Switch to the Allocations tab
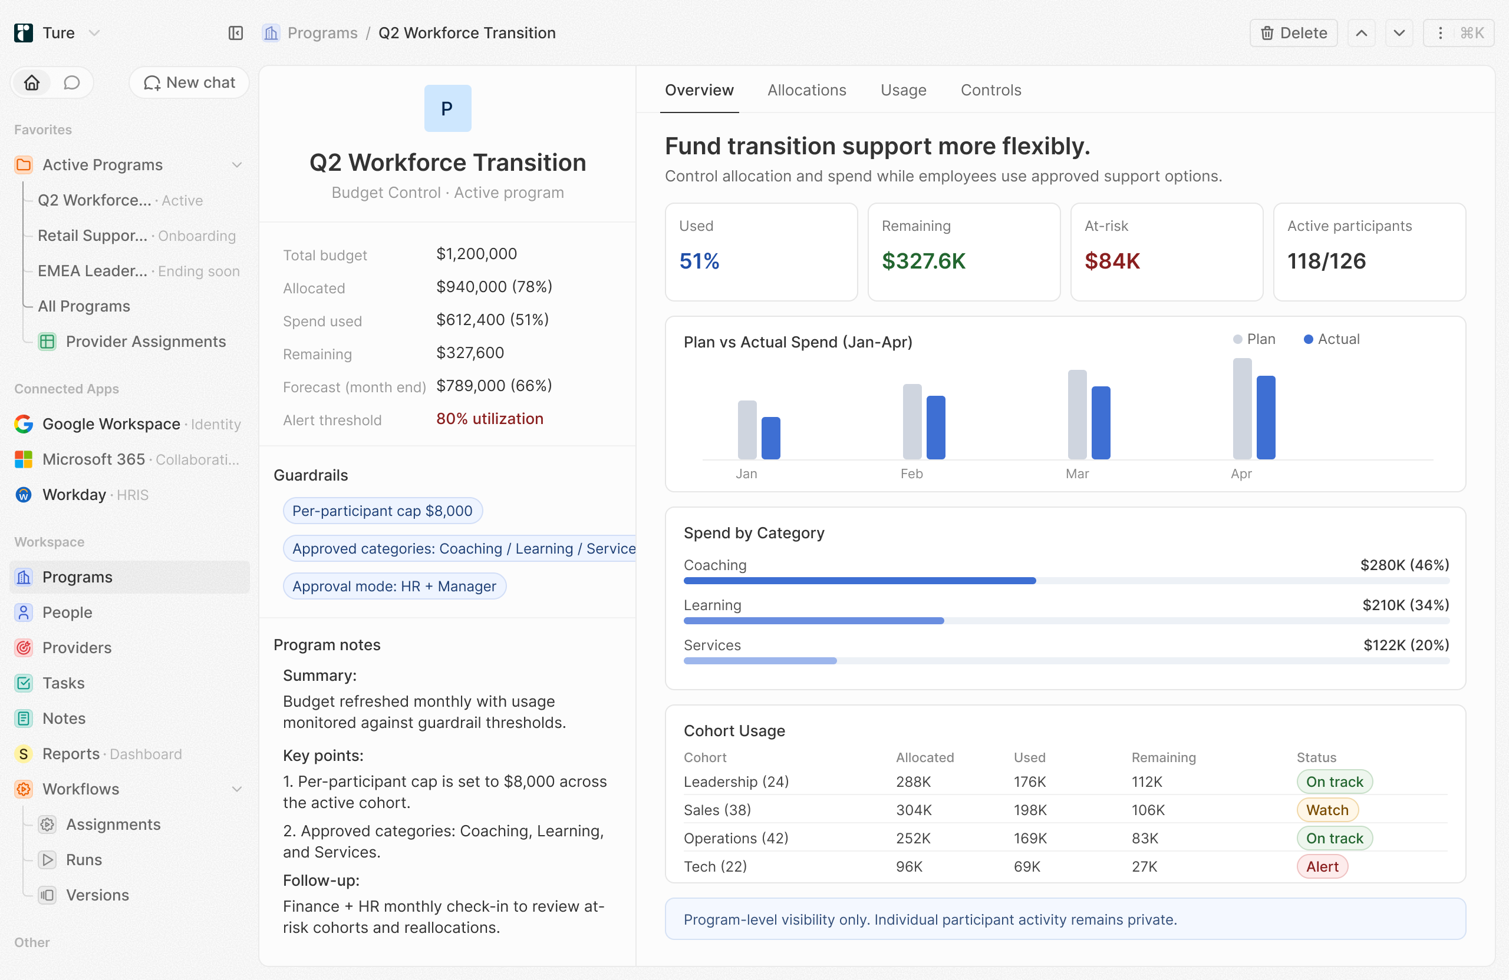 pos(806,90)
